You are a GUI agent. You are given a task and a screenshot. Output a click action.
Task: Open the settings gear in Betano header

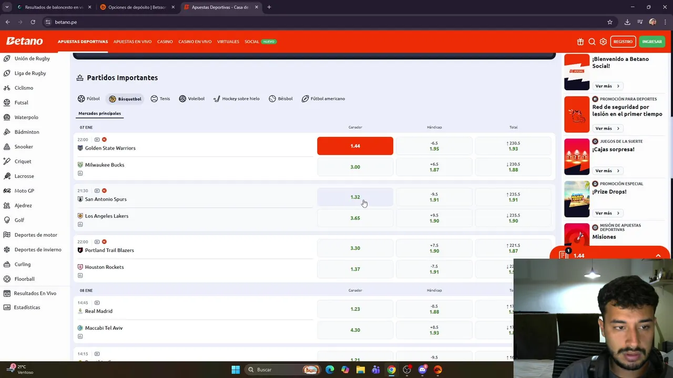tap(603, 41)
